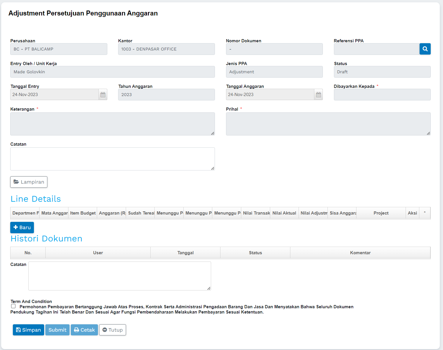Print document using Cetak button
The width and height of the screenshot is (443, 350).
tap(84, 330)
